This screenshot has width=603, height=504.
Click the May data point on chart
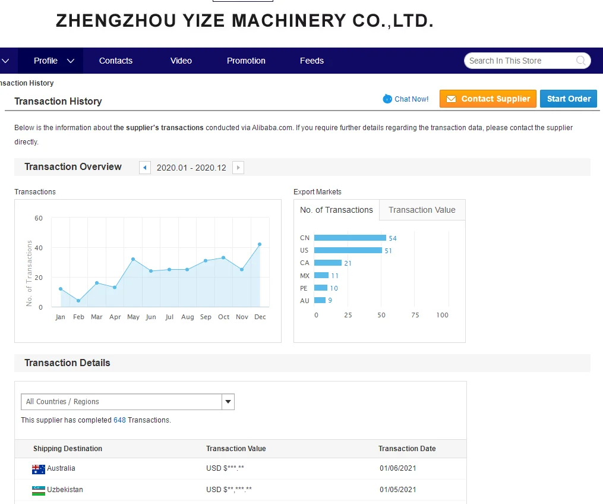(133, 259)
